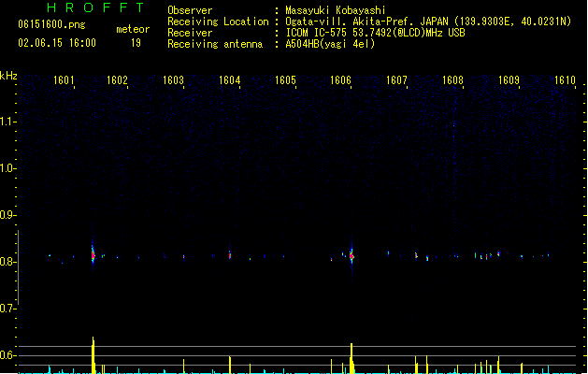This screenshot has height=374, width=588.
Task: Click the 1.1 frequency axis label
Action: tap(7, 122)
